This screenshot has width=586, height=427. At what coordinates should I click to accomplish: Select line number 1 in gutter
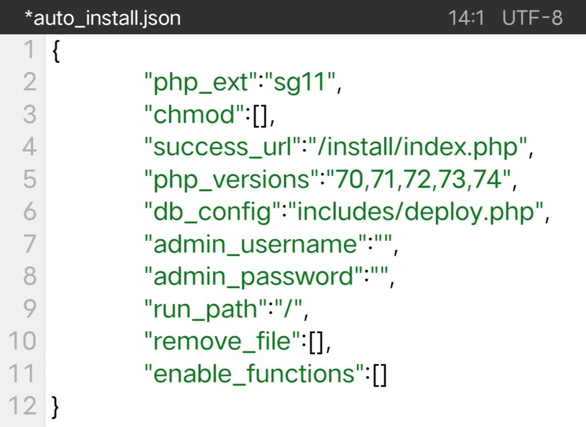pyautogui.click(x=29, y=50)
